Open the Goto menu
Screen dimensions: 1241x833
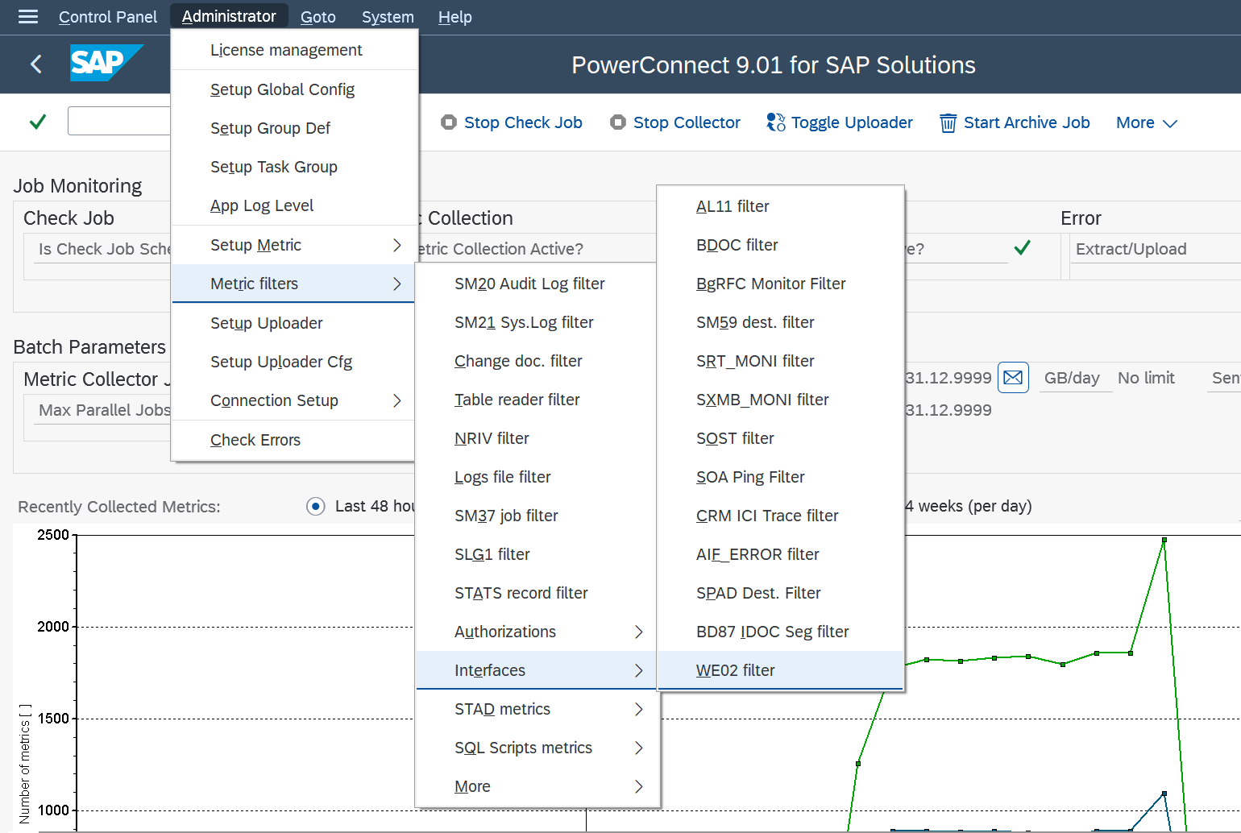[318, 17]
